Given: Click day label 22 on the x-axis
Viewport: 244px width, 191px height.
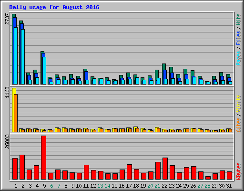Looking at the screenshot, I should (164, 186).
